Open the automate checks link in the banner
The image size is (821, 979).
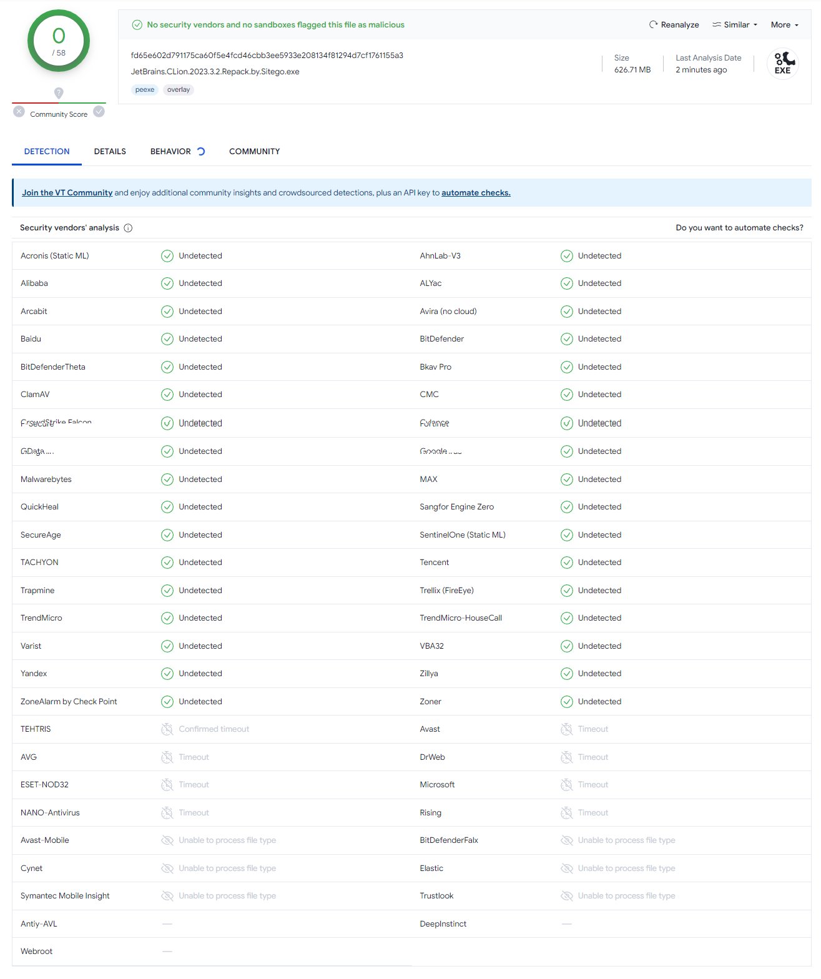[x=476, y=193]
